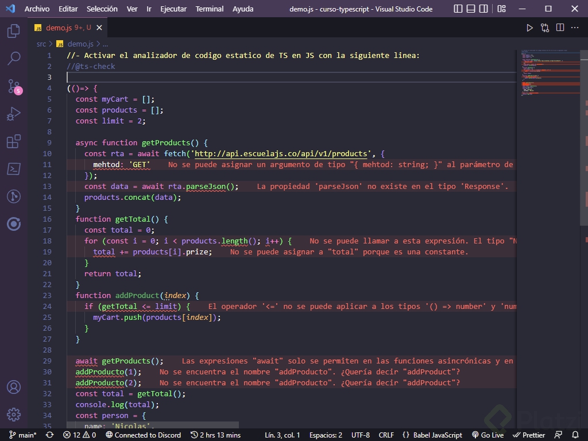
Task: Open feedback icon in status bar
Action: [x=558, y=435]
